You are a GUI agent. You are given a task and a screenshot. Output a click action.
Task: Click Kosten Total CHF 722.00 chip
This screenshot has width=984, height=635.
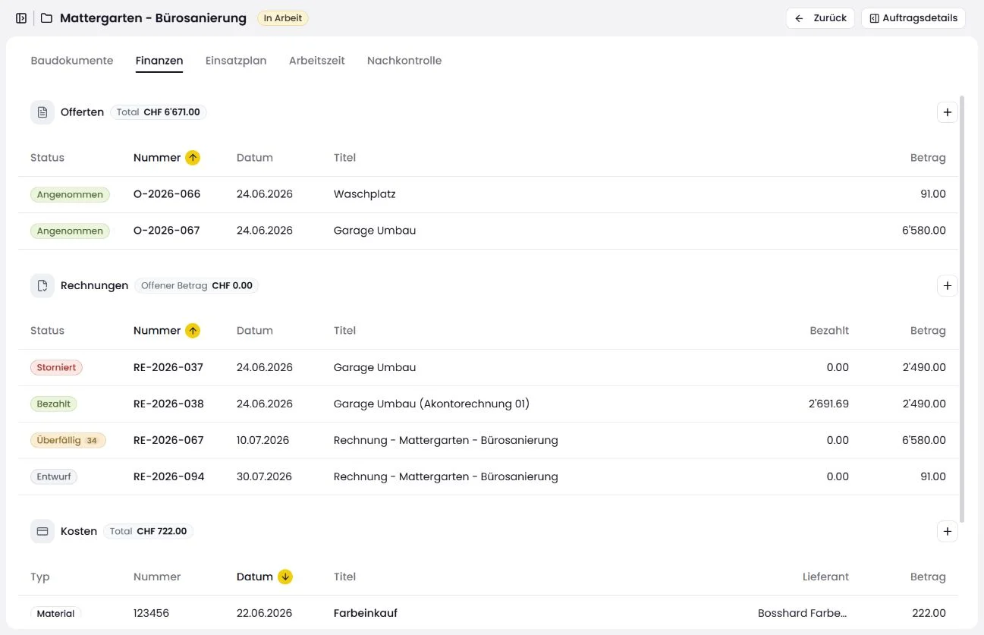[x=149, y=531]
